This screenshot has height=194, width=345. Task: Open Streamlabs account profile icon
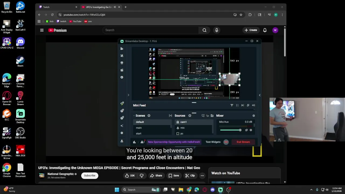pyautogui.click(x=122, y=141)
